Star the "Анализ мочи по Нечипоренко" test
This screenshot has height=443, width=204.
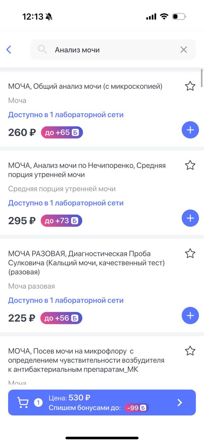190,166
